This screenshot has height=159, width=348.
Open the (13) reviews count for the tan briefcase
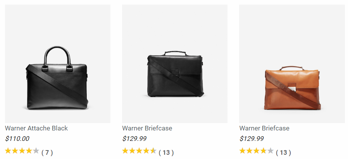[283, 152]
